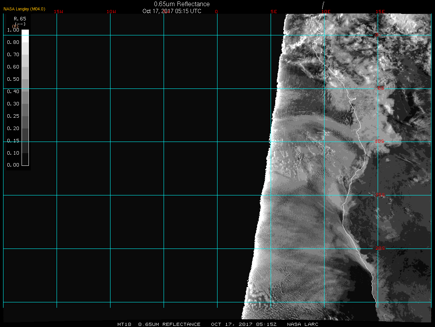Click the 0.60 value on reflectance scale

(13, 67)
